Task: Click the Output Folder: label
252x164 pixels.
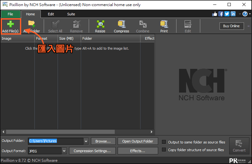Action: click(x=13, y=141)
